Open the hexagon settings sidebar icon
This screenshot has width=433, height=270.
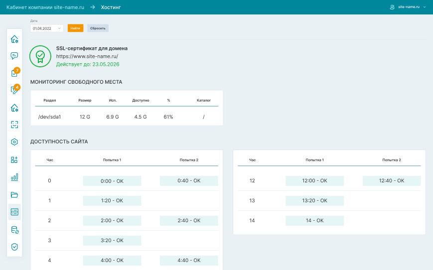tap(14, 142)
